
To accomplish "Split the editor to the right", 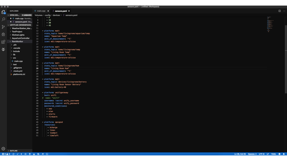I will point(279,11).
